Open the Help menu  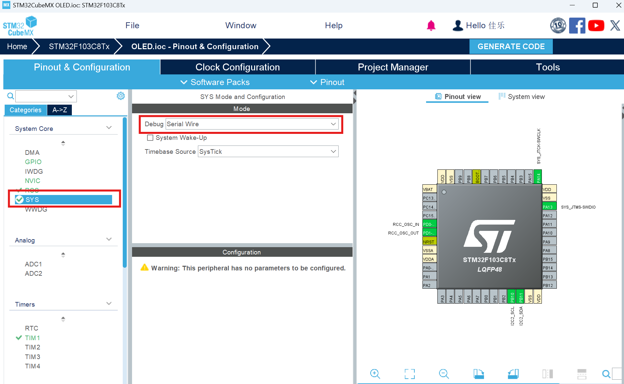(334, 26)
